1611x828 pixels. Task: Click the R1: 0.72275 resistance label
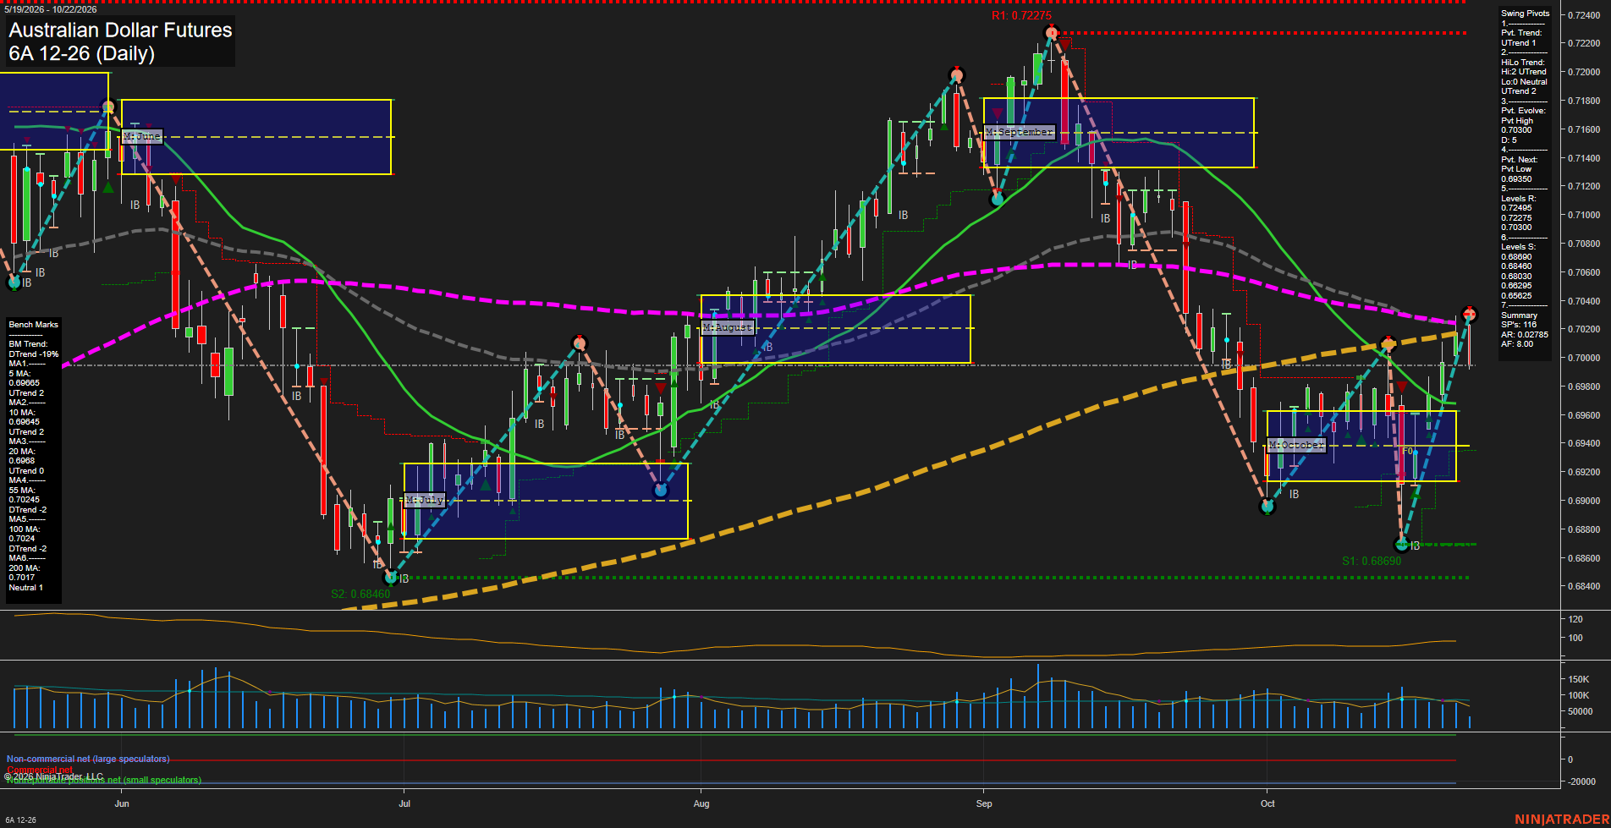[x=1021, y=16]
